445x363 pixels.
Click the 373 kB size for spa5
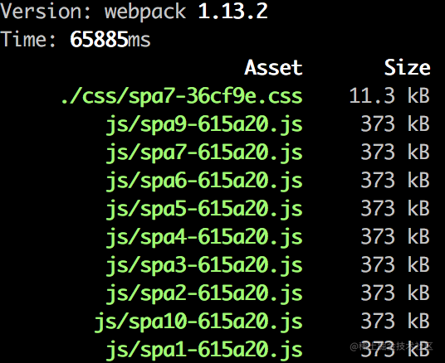395,208
